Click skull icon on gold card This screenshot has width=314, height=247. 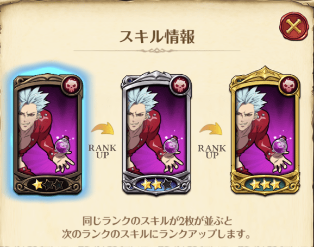pos(289,86)
